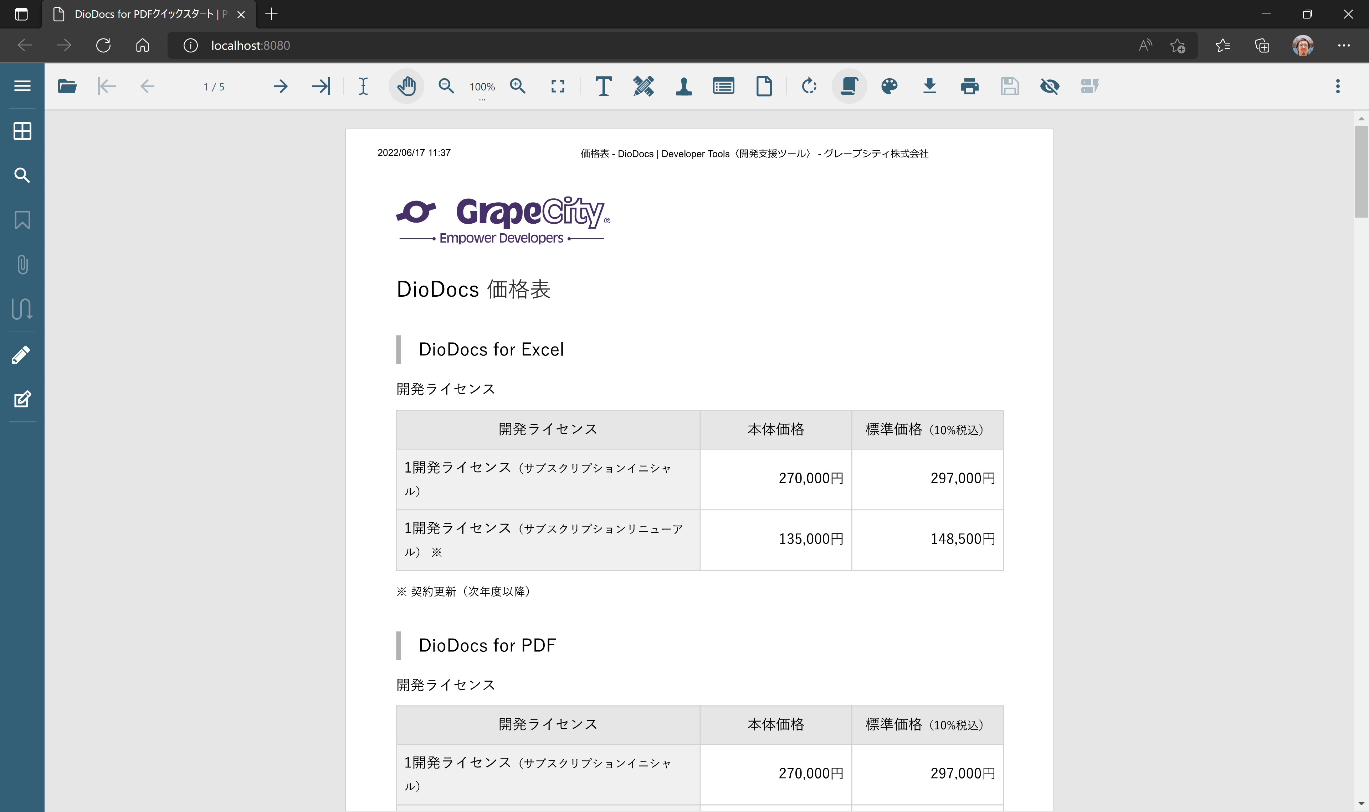Image resolution: width=1369 pixels, height=812 pixels.
Task: Reload the browser page
Action: [103, 46]
